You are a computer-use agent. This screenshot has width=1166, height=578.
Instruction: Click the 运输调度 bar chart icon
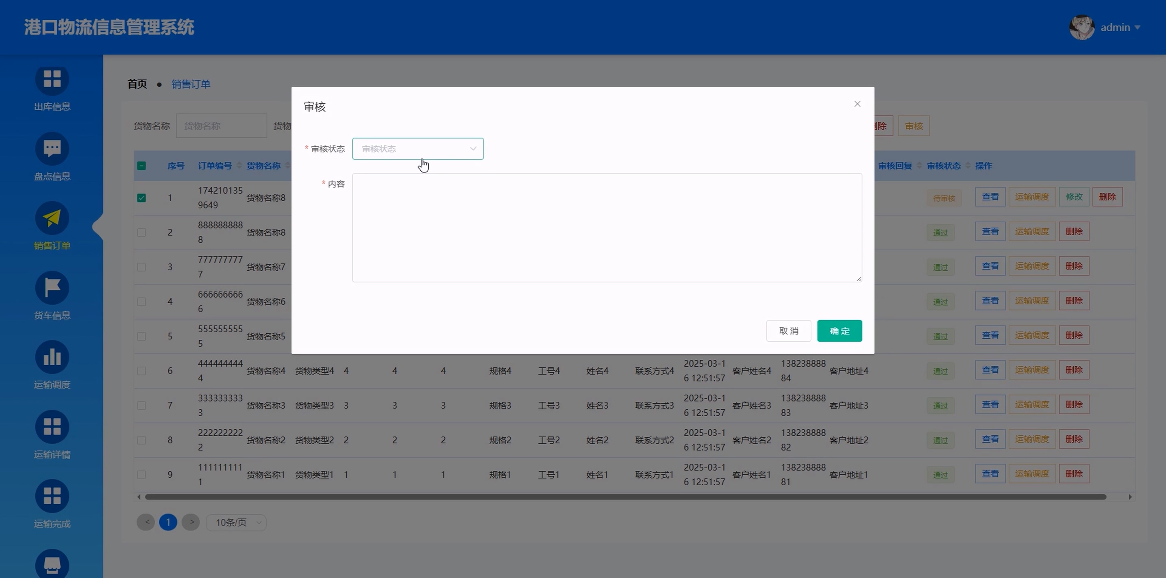(x=52, y=357)
